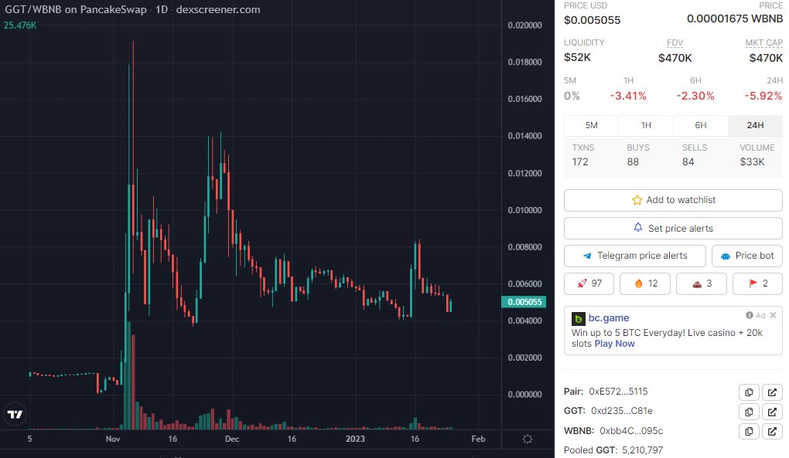This screenshot has height=458, width=789.
Task: Click the 172 TXNS value
Action: [x=579, y=162]
